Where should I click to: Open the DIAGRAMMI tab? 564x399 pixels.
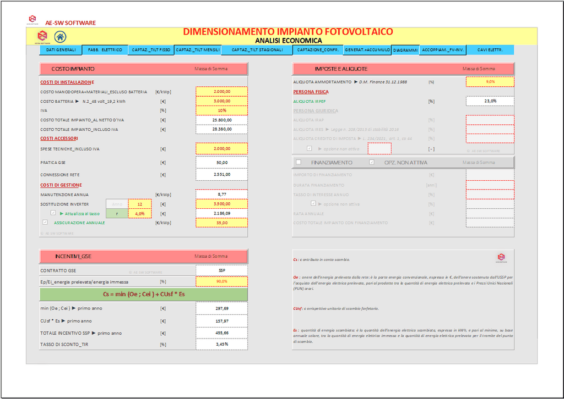(x=405, y=50)
